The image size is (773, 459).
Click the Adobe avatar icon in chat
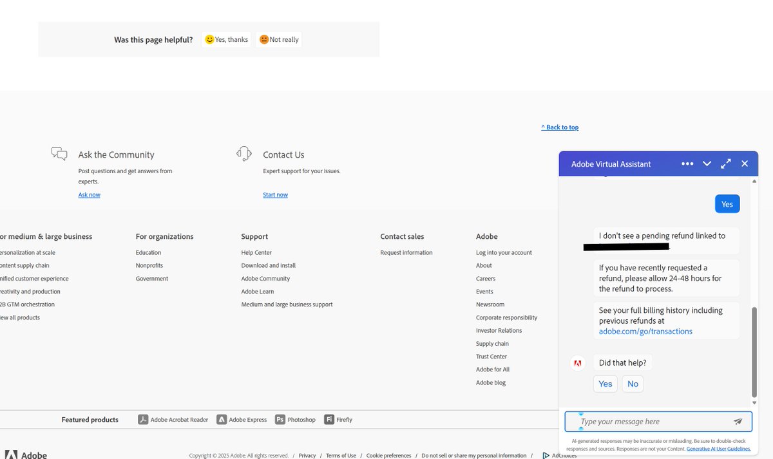click(578, 363)
